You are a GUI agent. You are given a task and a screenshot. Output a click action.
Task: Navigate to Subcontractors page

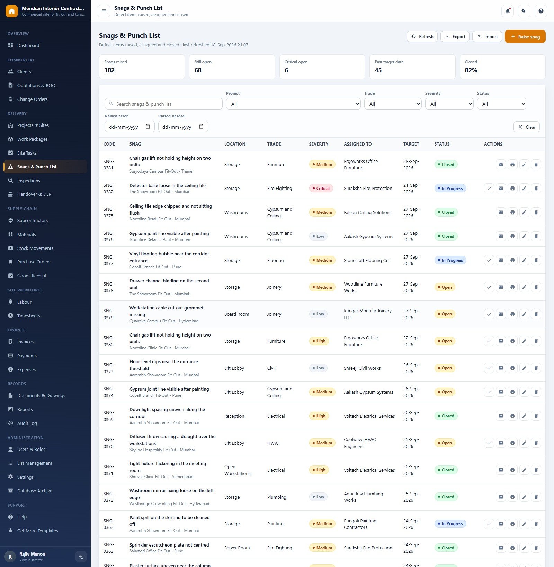(x=45, y=220)
